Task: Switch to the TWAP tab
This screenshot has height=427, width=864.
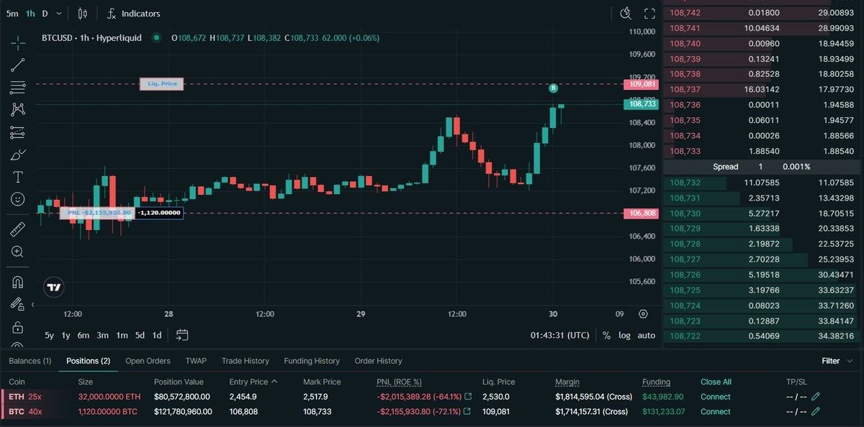Action: click(196, 361)
